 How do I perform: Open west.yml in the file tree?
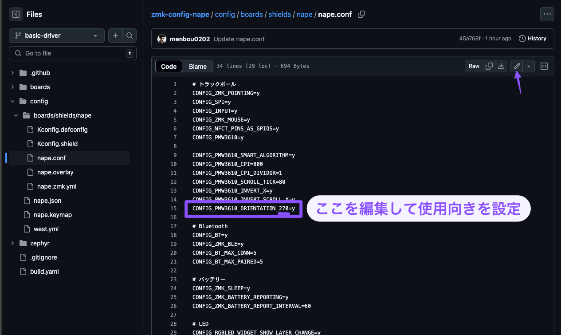46,229
